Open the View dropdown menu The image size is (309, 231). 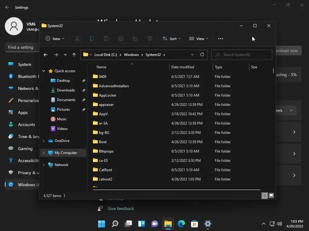pos(199,39)
